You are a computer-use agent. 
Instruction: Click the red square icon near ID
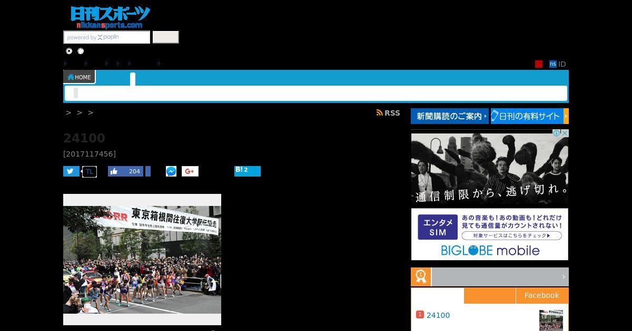[x=539, y=64]
